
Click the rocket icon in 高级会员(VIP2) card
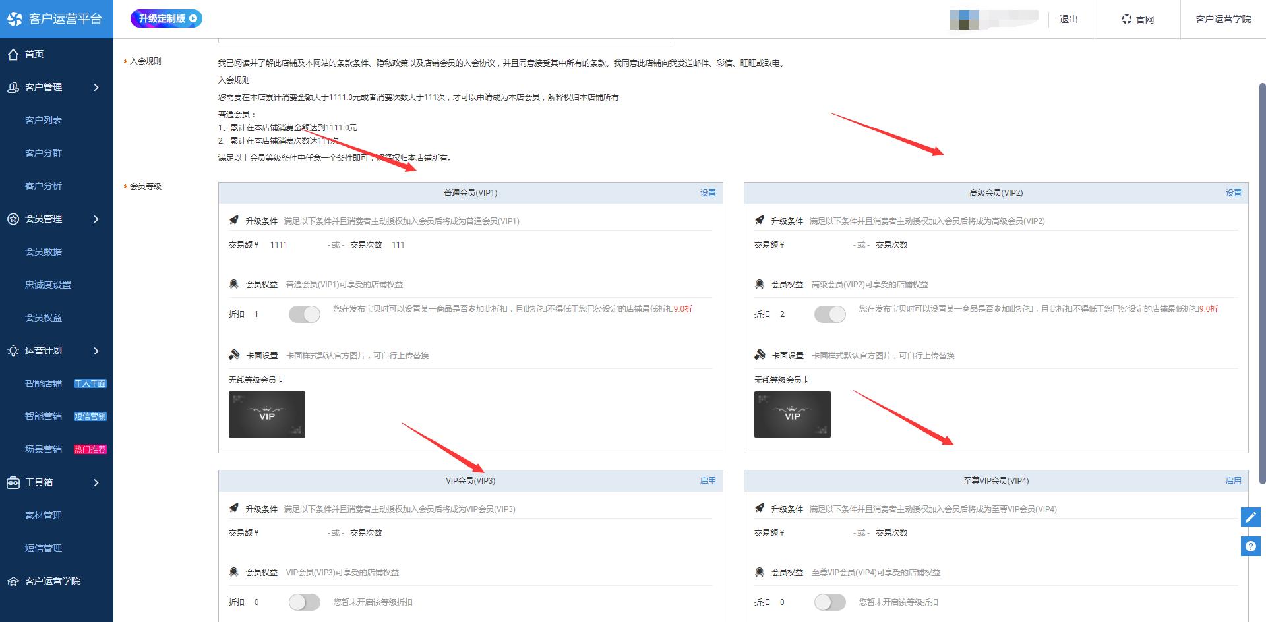(x=760, y=221)
